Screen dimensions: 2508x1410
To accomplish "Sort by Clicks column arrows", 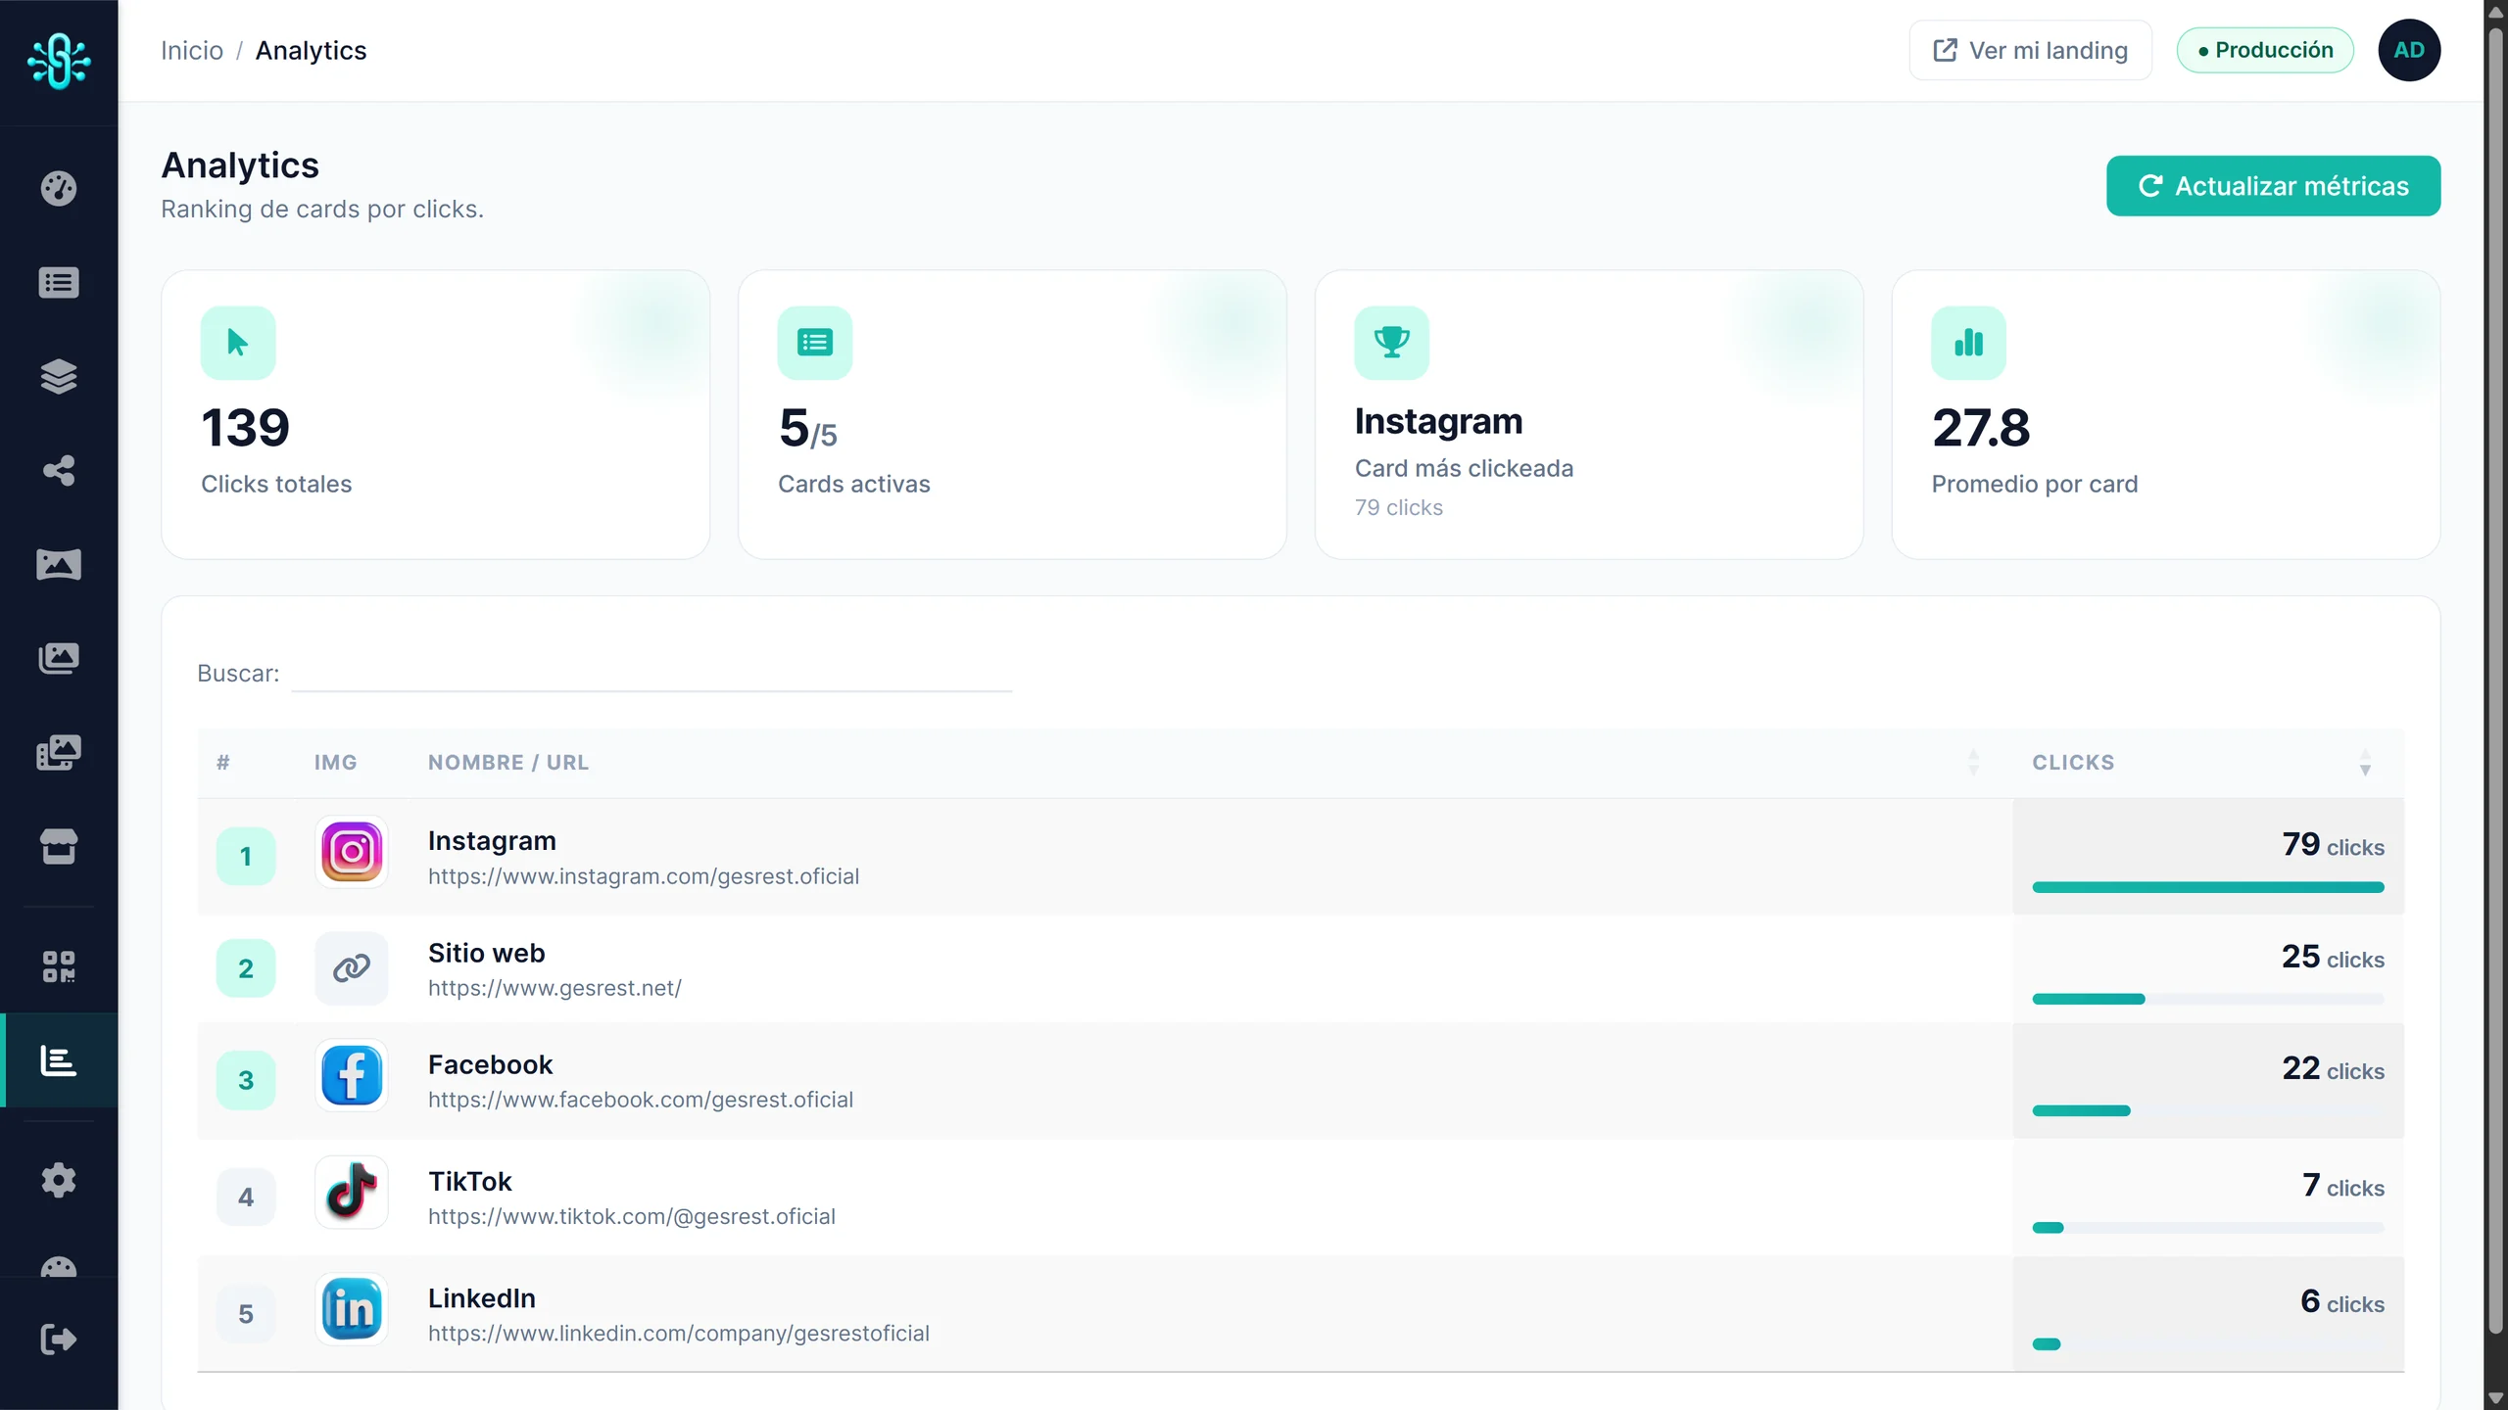I will point(2365,763).
